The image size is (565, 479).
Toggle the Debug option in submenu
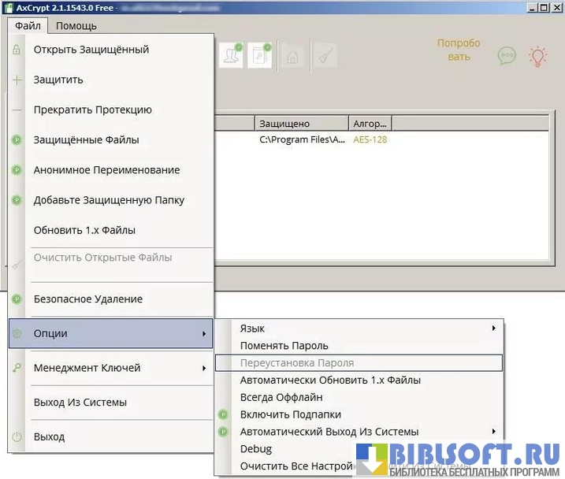[255, 448]
